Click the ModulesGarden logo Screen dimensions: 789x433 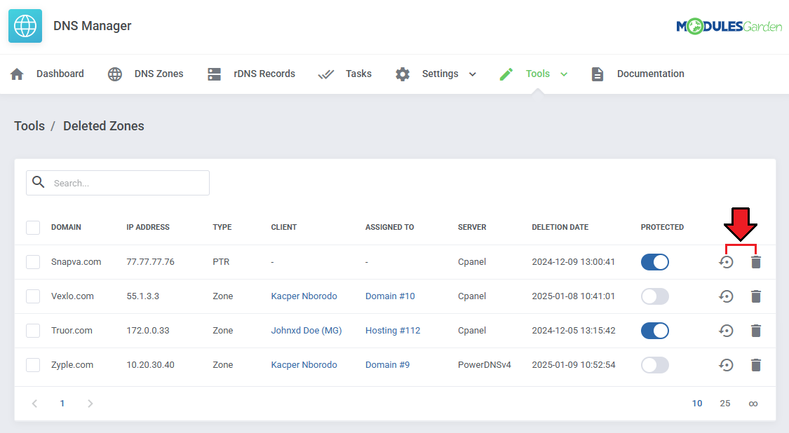click(729, 26)
